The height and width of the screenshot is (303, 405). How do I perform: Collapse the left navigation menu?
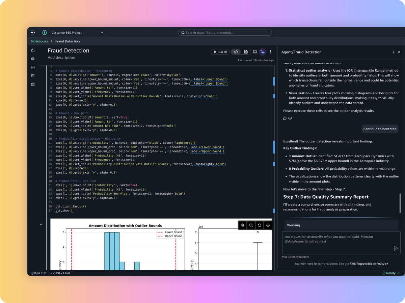(33, 33)
